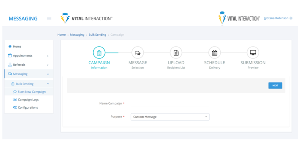Collapse the Messaging submenu chevron
The height and width of the screenshot is (147, 305).
[48, 74]
